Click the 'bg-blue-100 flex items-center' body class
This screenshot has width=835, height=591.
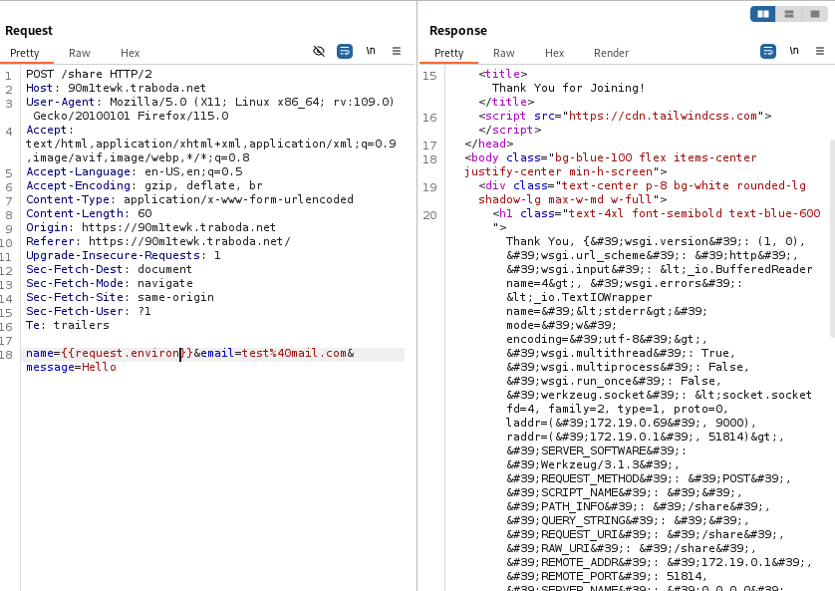pos(656,157)
